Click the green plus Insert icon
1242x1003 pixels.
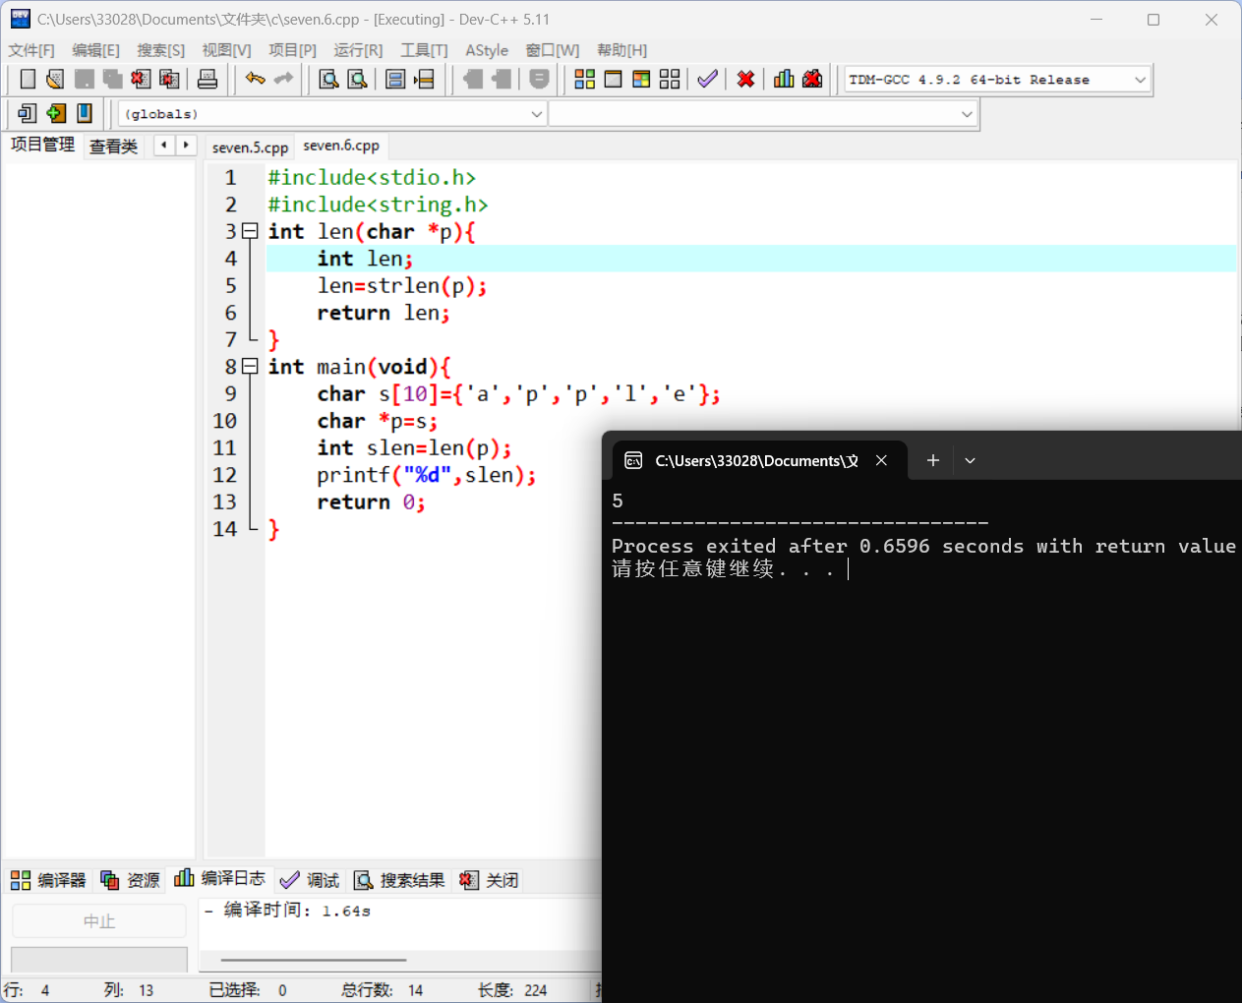[x=56, y=113]
